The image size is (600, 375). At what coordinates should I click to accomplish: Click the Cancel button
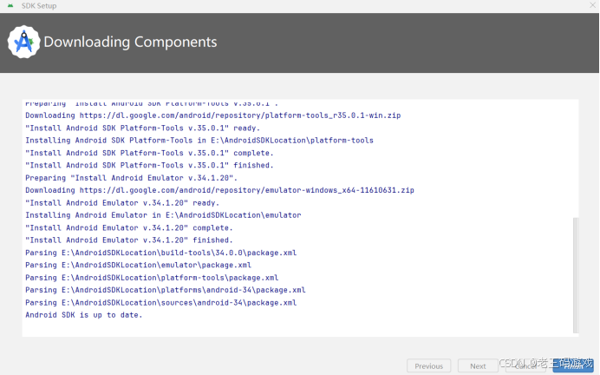(525, 365)
